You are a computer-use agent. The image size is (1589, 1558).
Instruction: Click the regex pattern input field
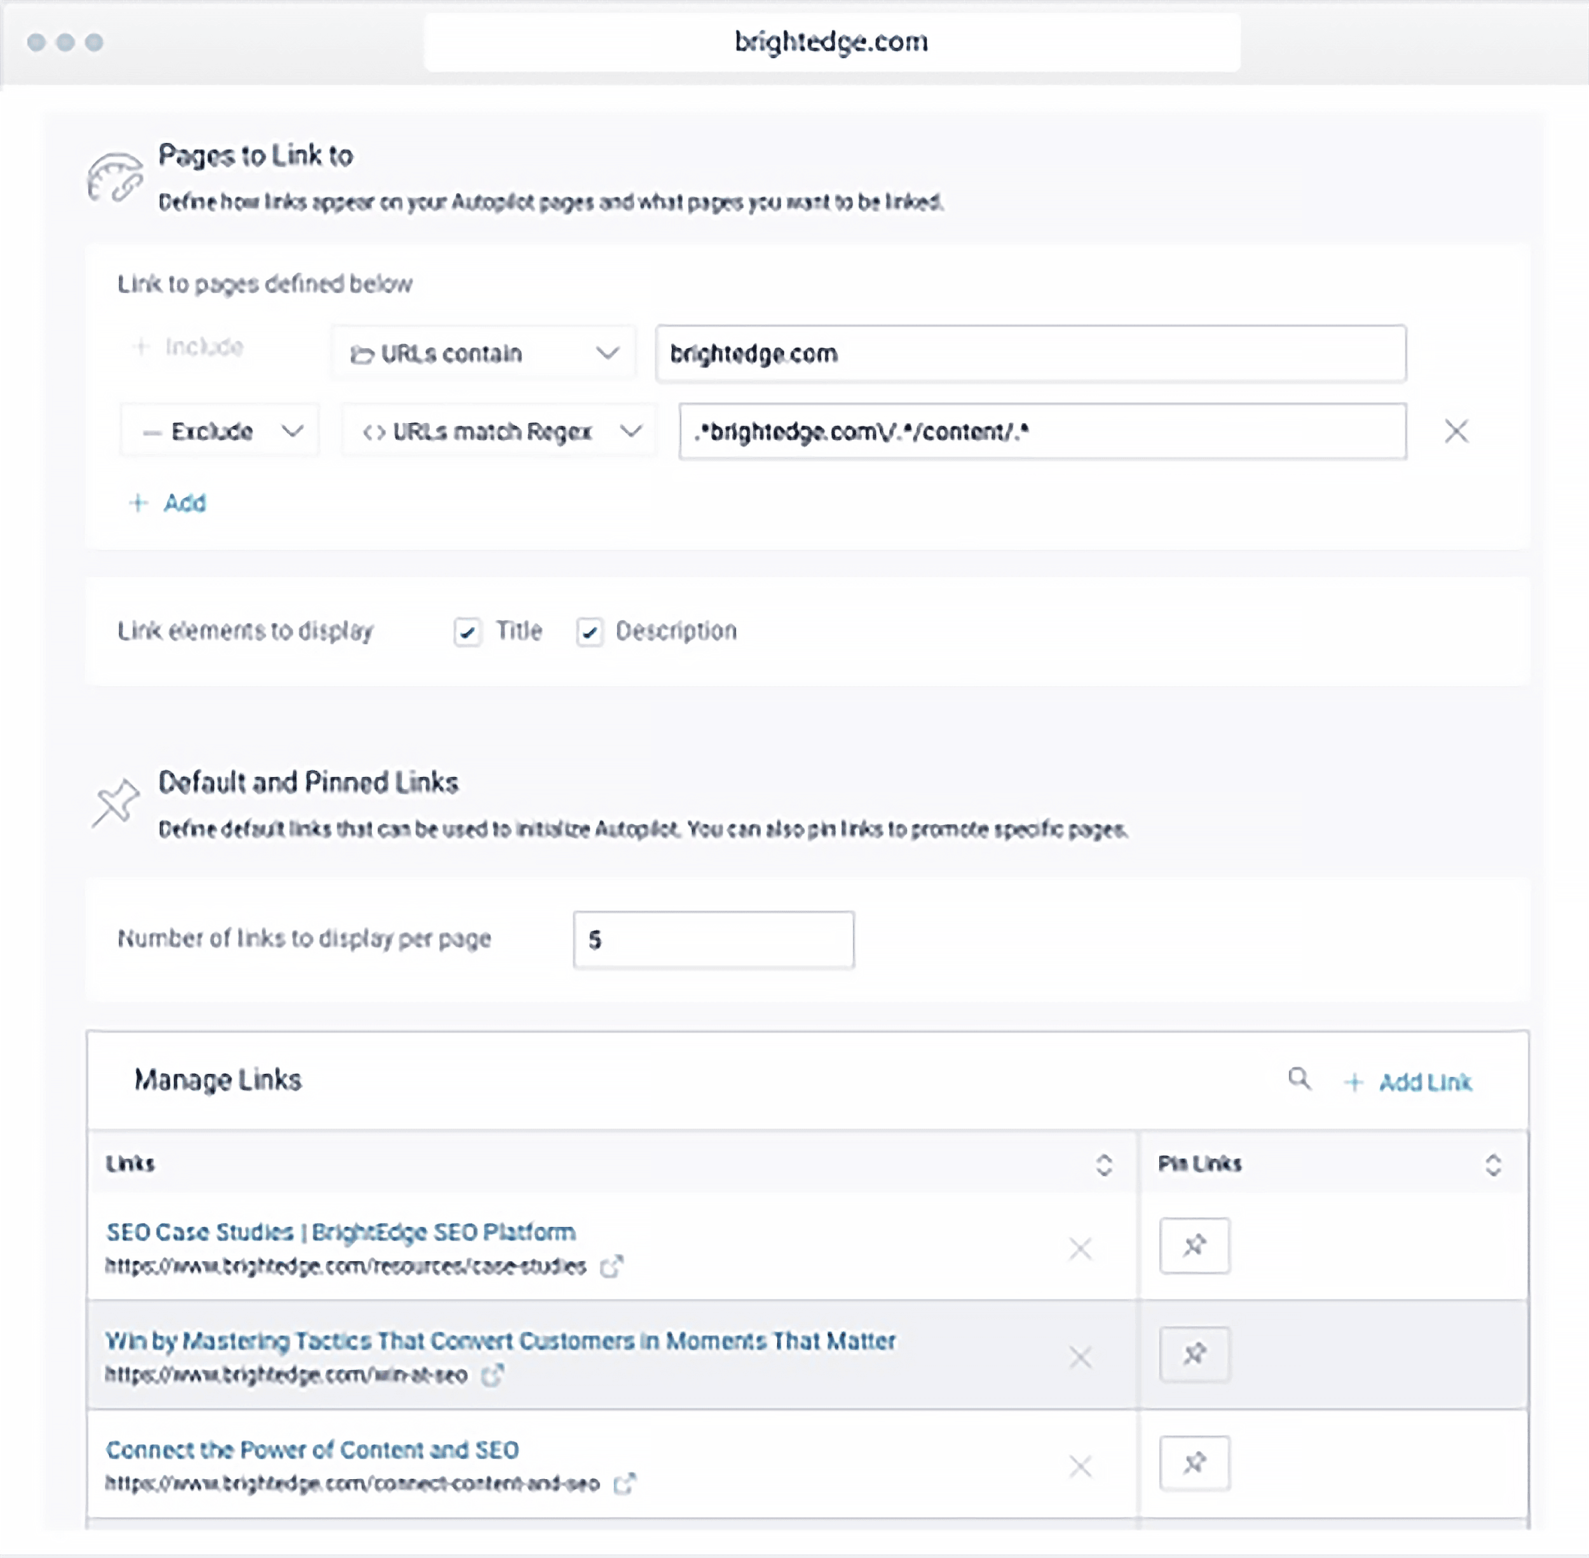click(x=1042, y=431)
